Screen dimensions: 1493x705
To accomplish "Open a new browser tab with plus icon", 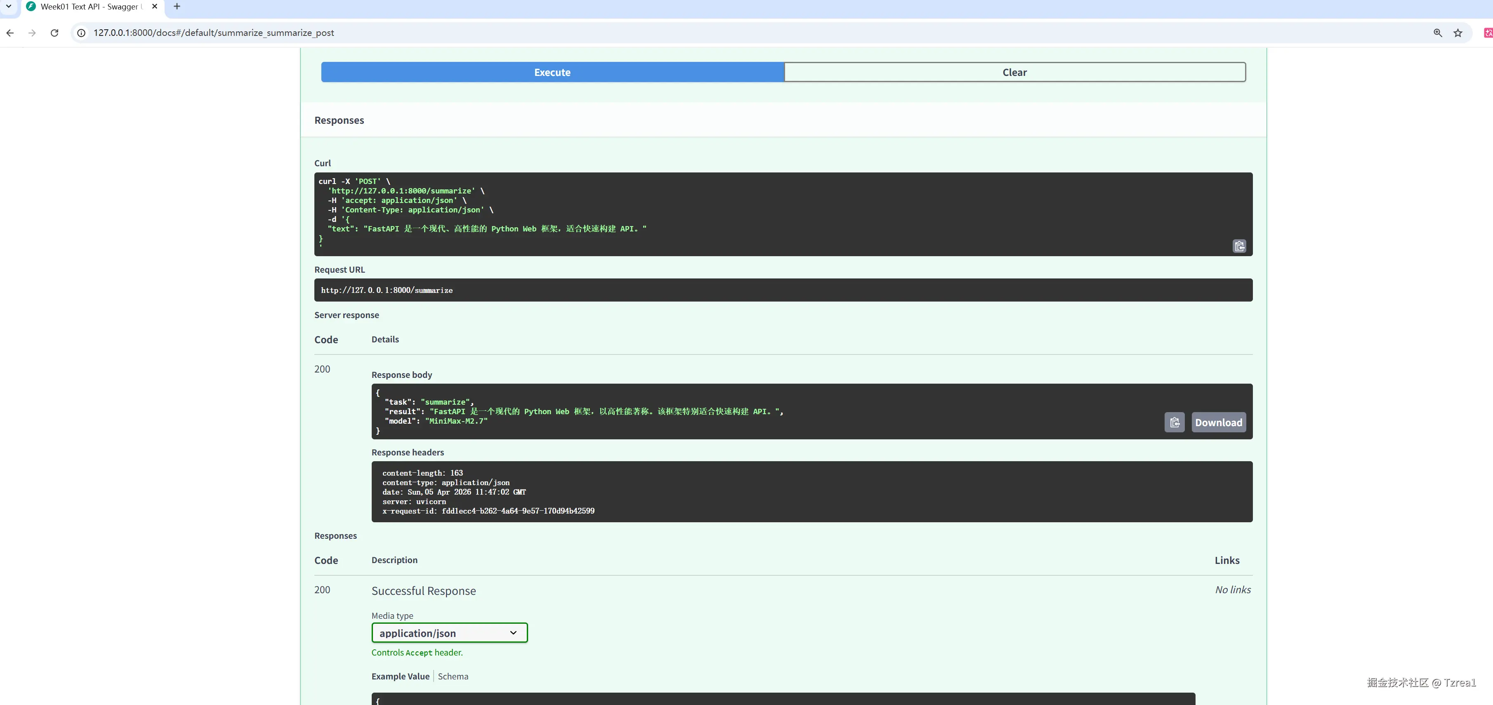I will (177, 6).
